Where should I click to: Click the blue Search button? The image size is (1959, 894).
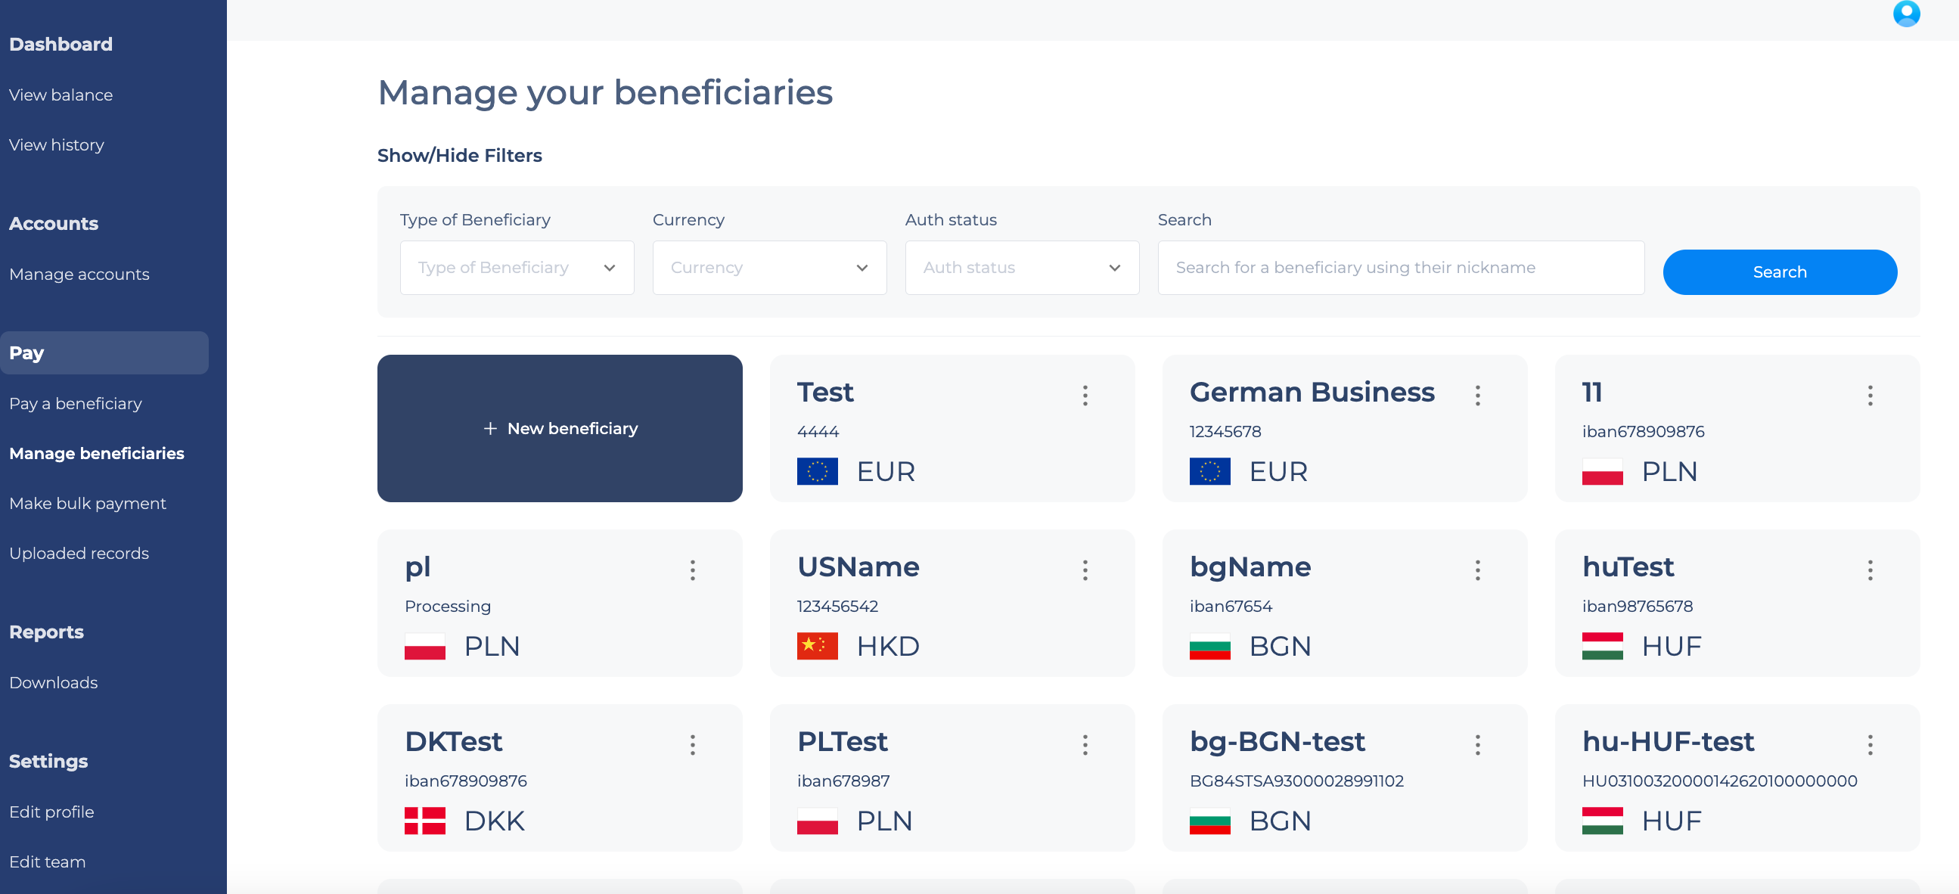(x=1780, y=272)
